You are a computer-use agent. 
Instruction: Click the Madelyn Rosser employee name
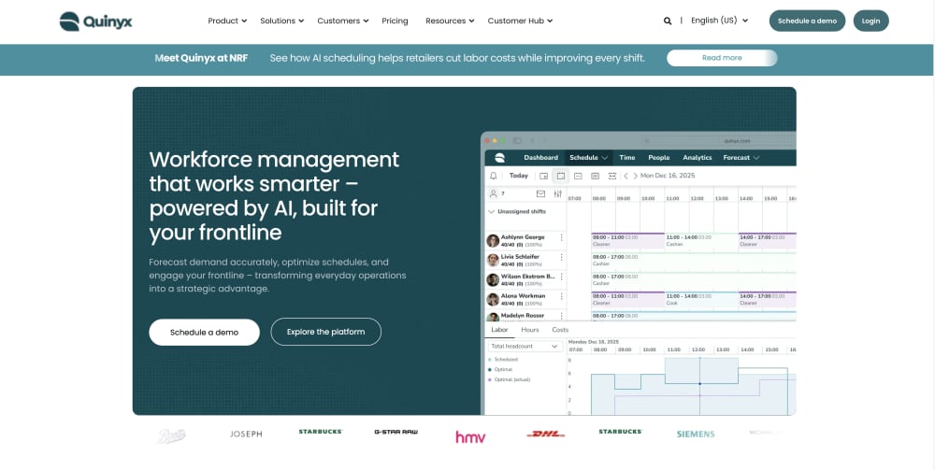click(x=523, y=316)
